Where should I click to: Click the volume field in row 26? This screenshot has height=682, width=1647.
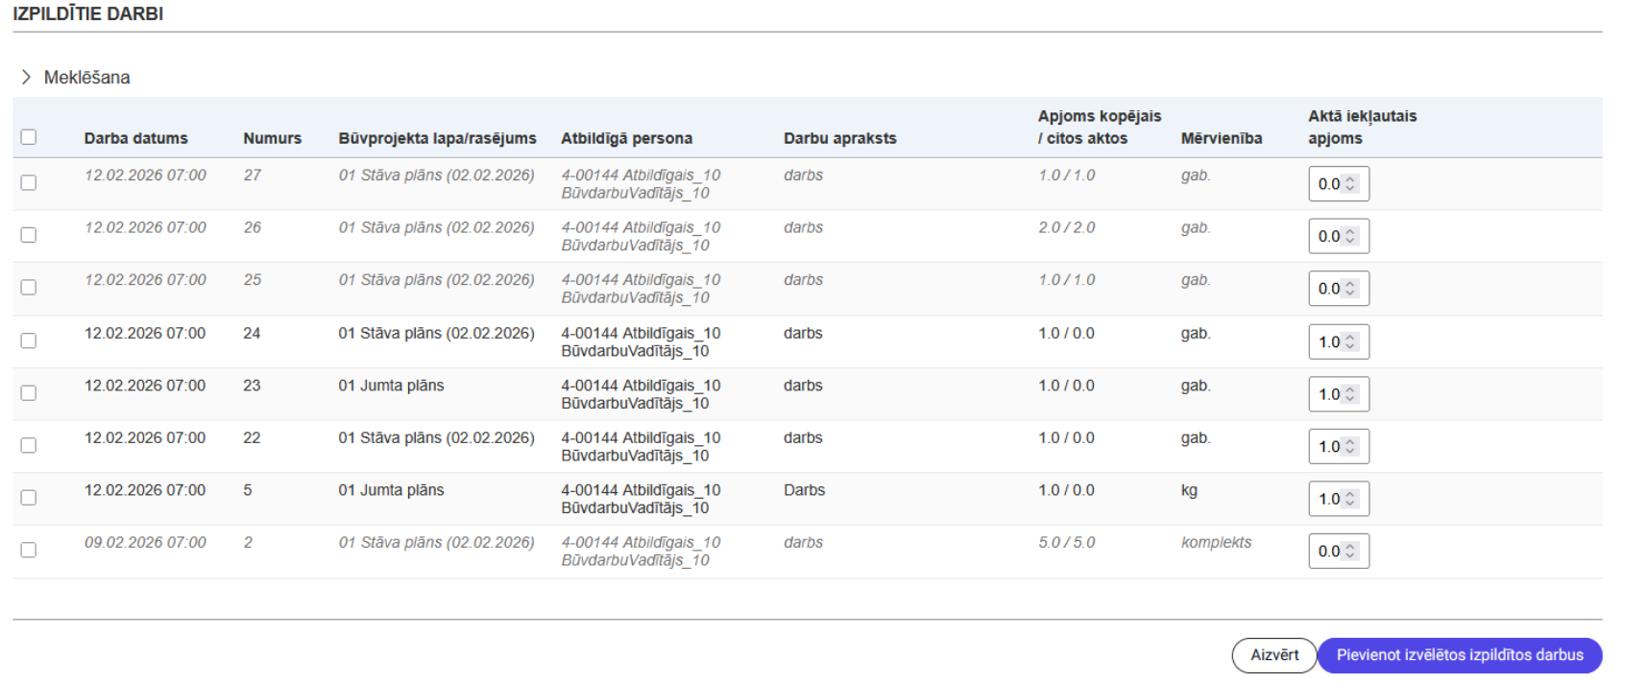(1339, 236)
